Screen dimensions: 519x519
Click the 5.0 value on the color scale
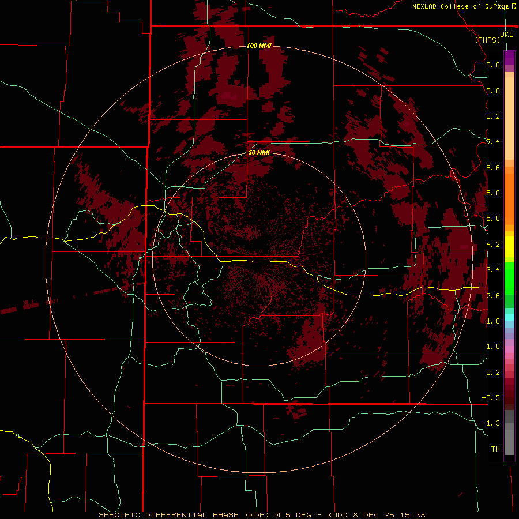pyautogui.click(x=493, y=219)
